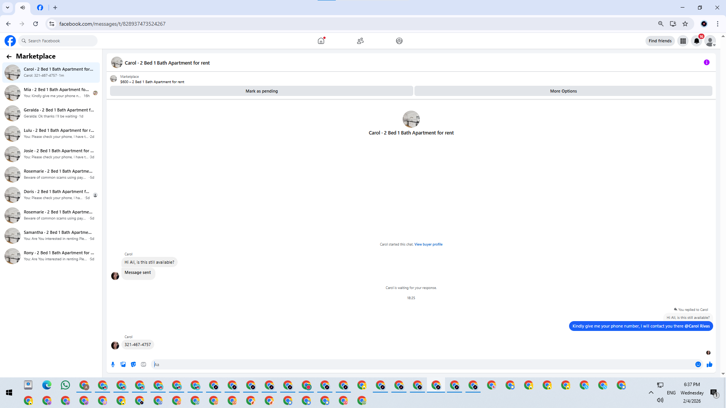
Task: Toggle the tab audio mute icon
Action: tap(23, 8)
